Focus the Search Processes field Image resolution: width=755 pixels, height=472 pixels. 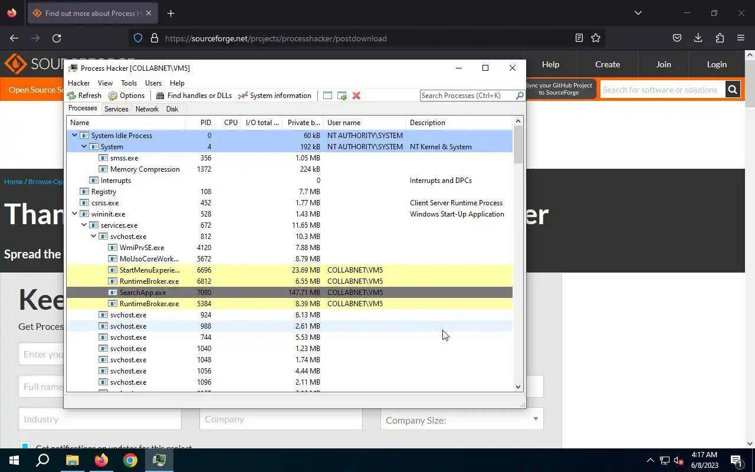(x=467, y=96)
